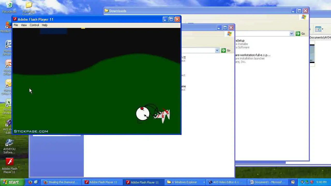Click the Windows flag logo in middle Explorer window
331x186 pixels.
coord(229,34)
